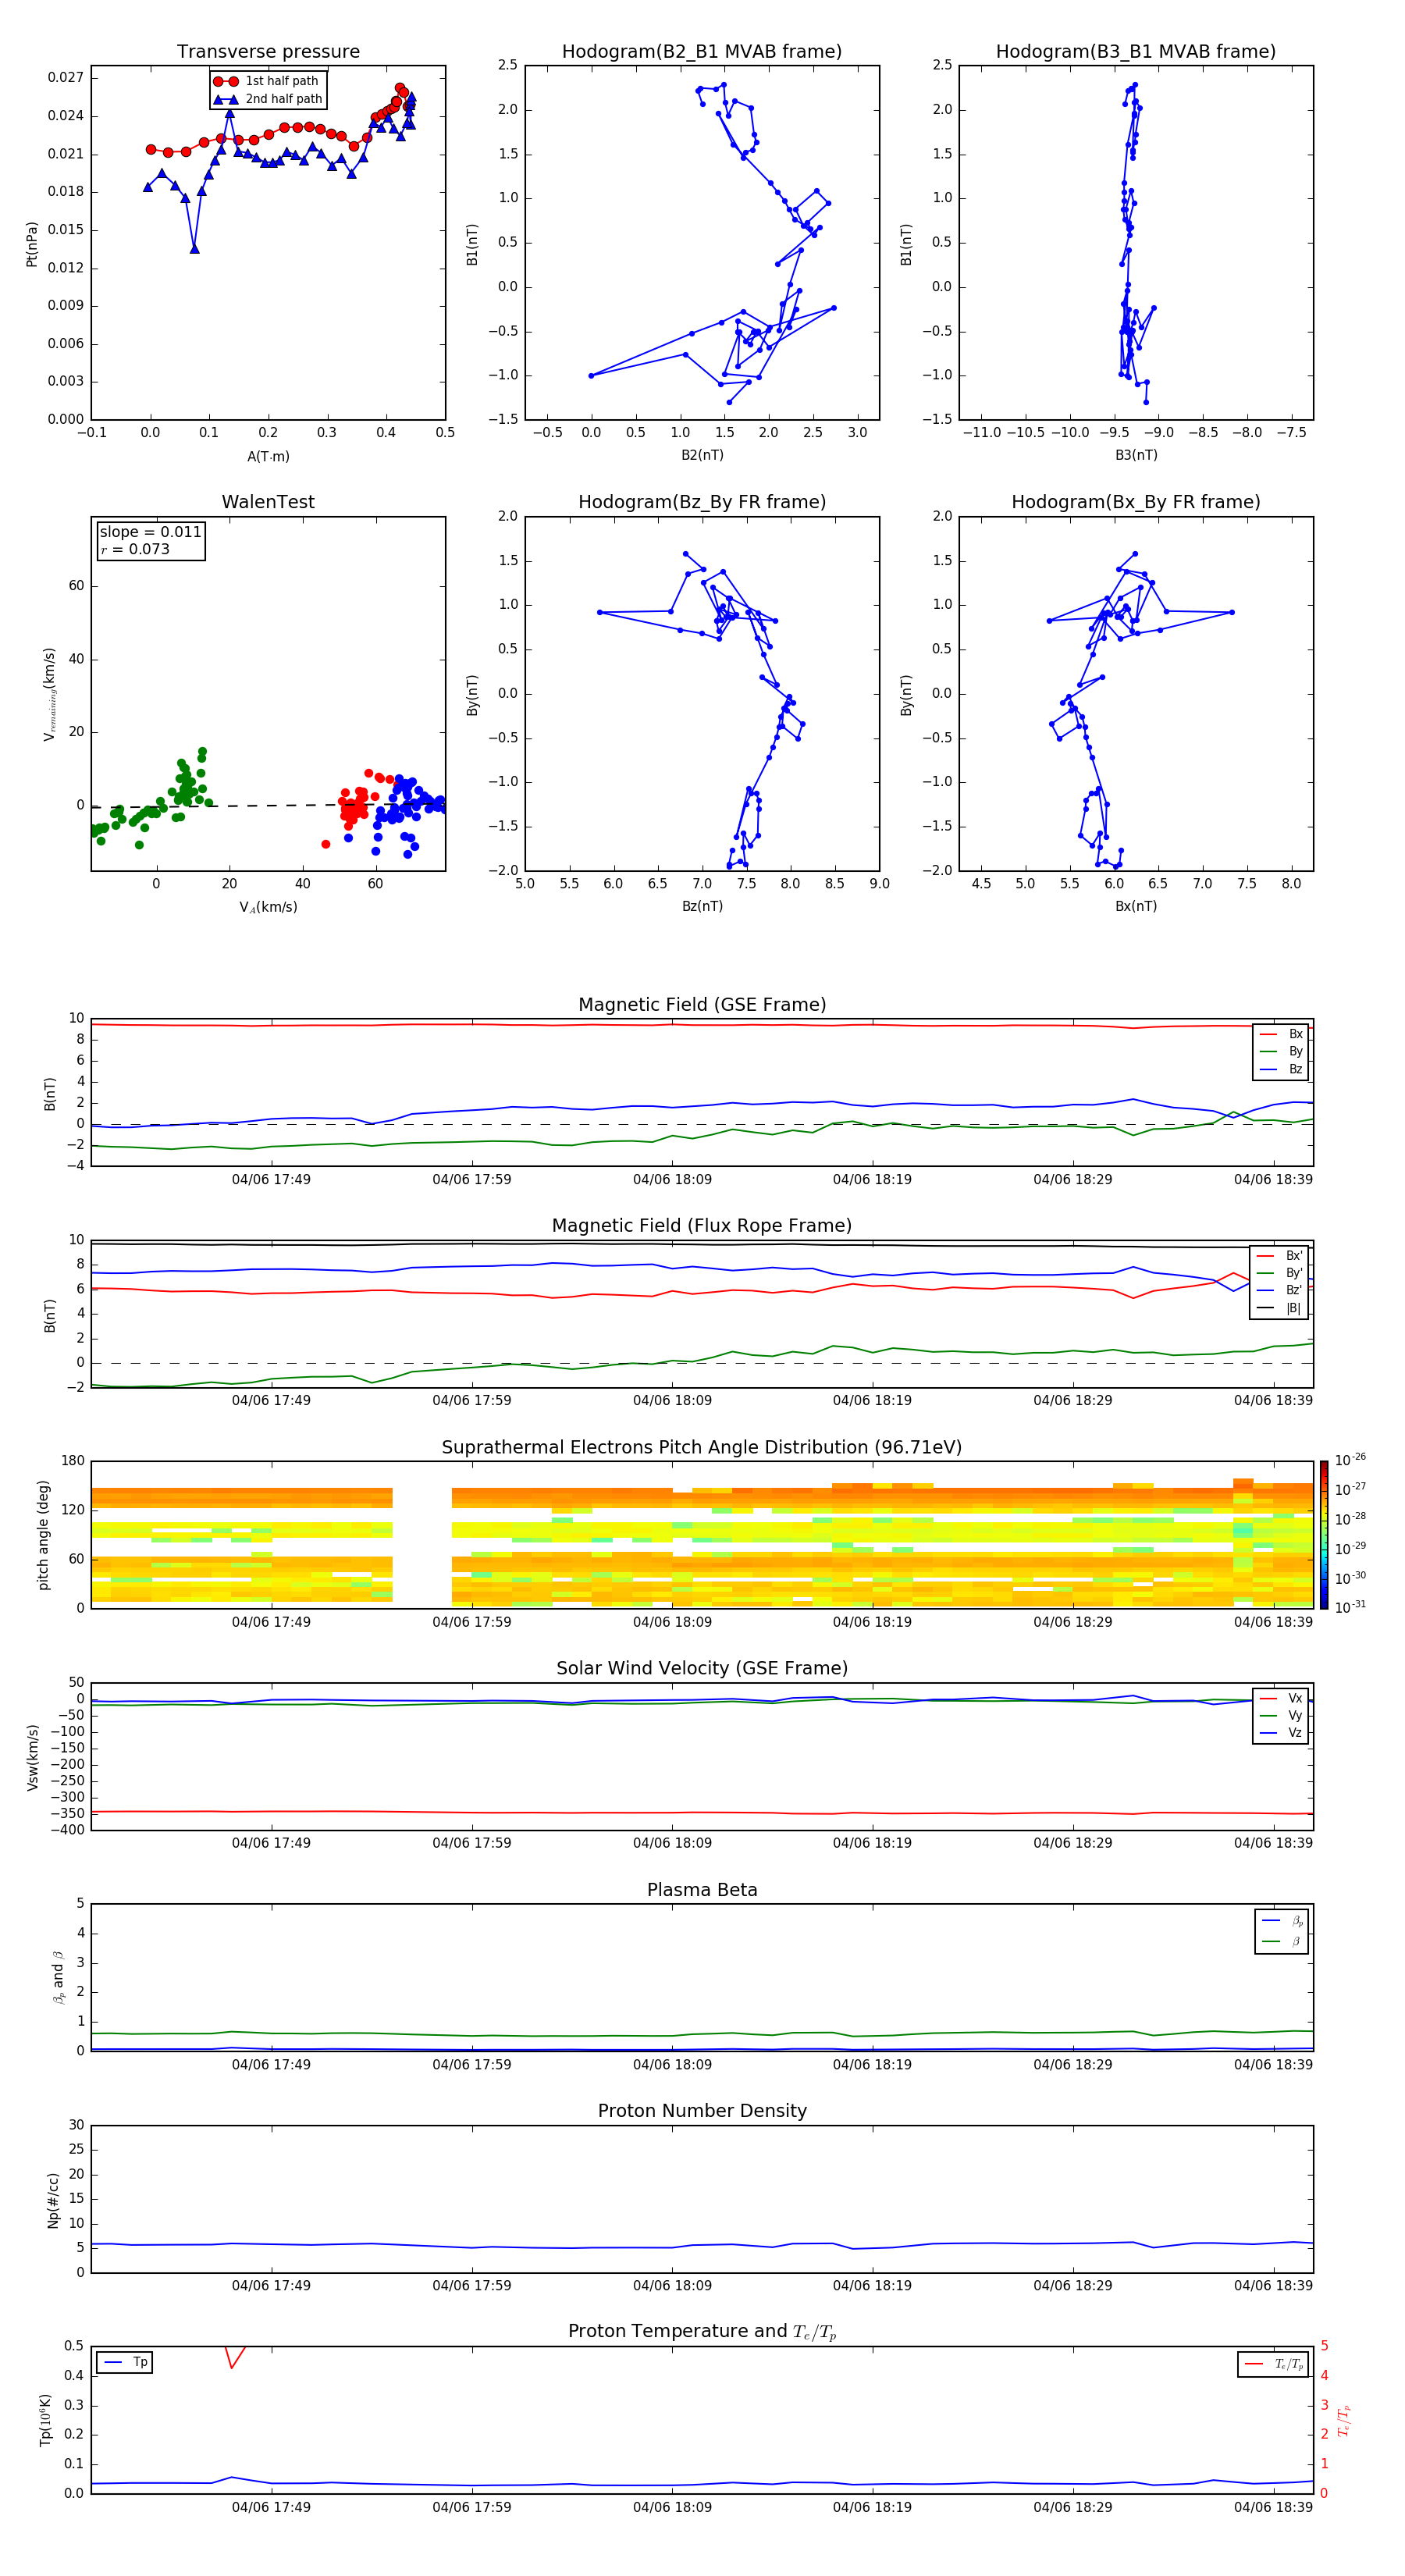Screen dimensions: 1405x2576
Task: Click the Vx legend entry in solar wind plot
Action: pyautogui.click(x=1281, y=1698)
